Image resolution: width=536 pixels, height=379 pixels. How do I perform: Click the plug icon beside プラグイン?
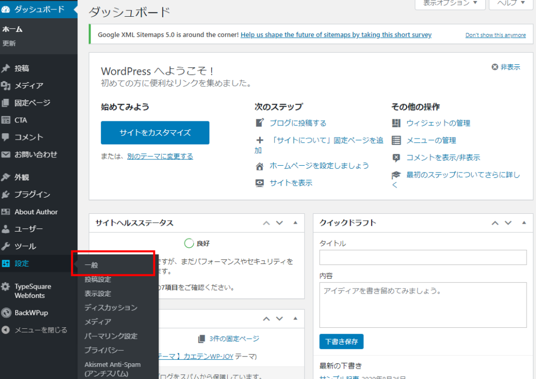tap(5, 194)
